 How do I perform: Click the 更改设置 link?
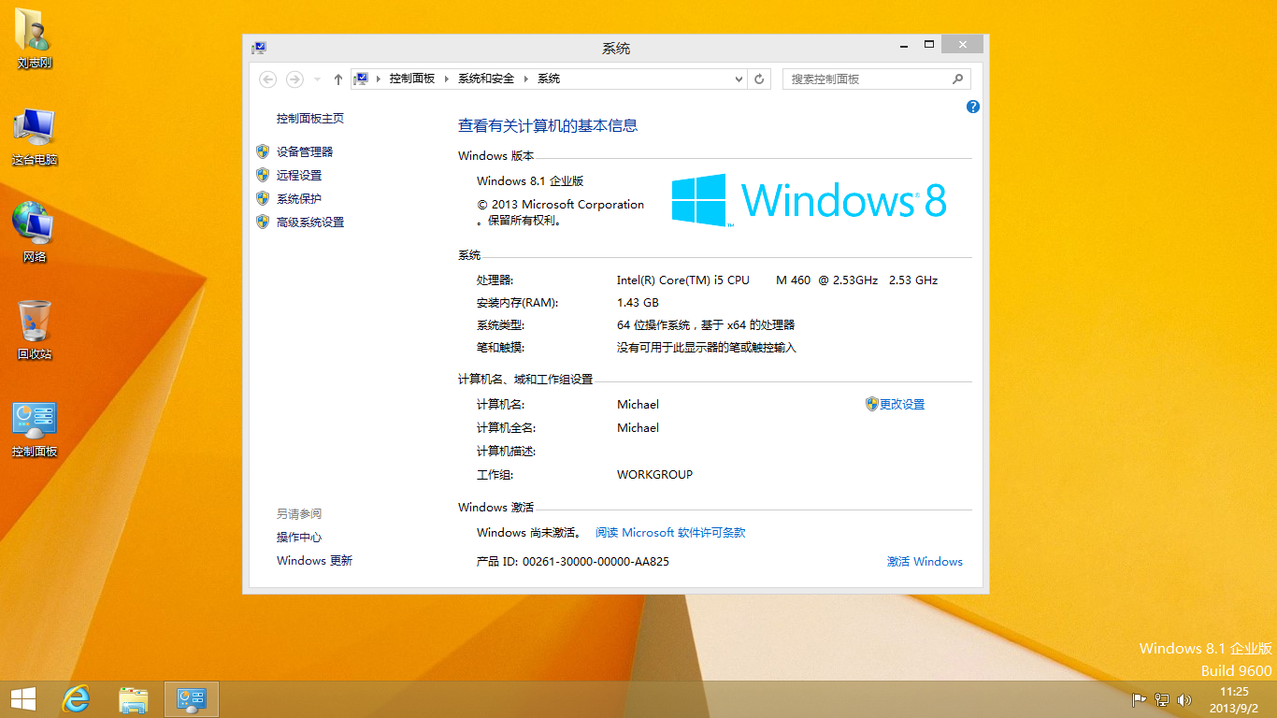tap(902, 404)
